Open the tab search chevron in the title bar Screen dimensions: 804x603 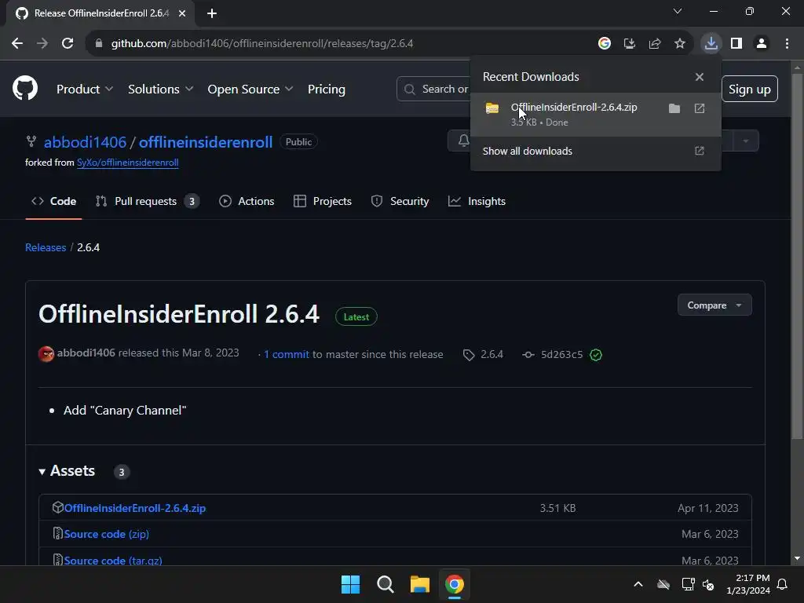678,11
